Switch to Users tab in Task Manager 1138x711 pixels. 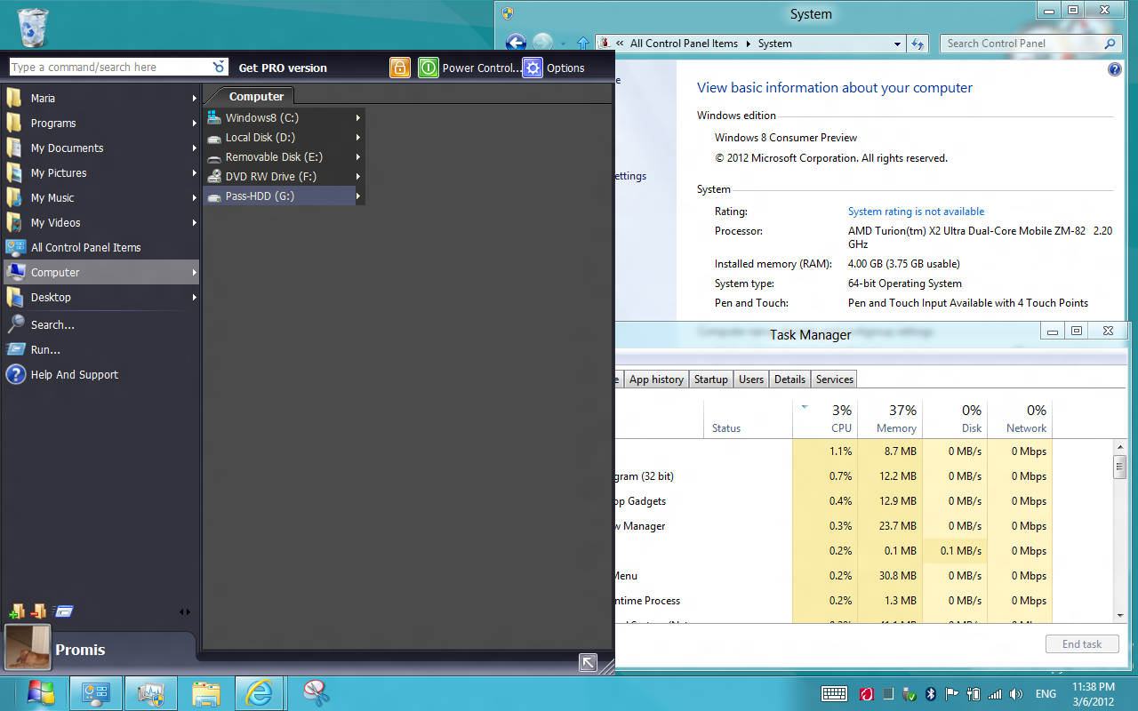tap(751, 379)
